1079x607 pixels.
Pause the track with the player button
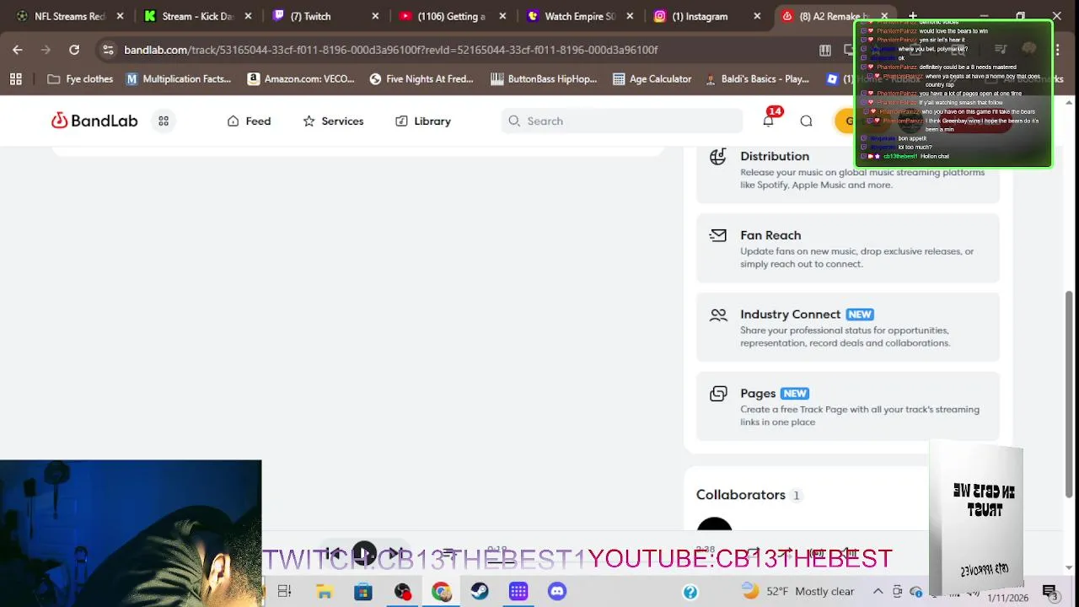tap(364, 554)
